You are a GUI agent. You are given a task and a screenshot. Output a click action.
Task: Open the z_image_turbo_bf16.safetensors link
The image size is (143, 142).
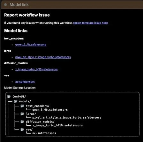(x=36, y=70)
